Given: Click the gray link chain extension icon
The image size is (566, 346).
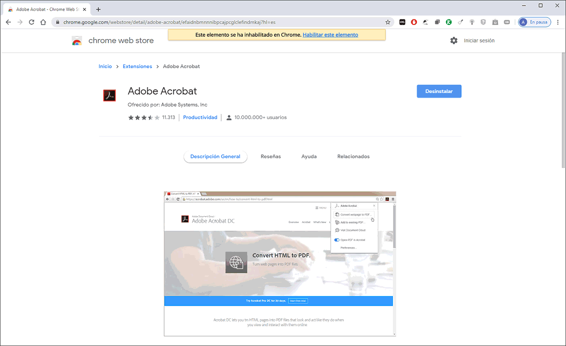Looking at the screenshot, I should [507, 22].
